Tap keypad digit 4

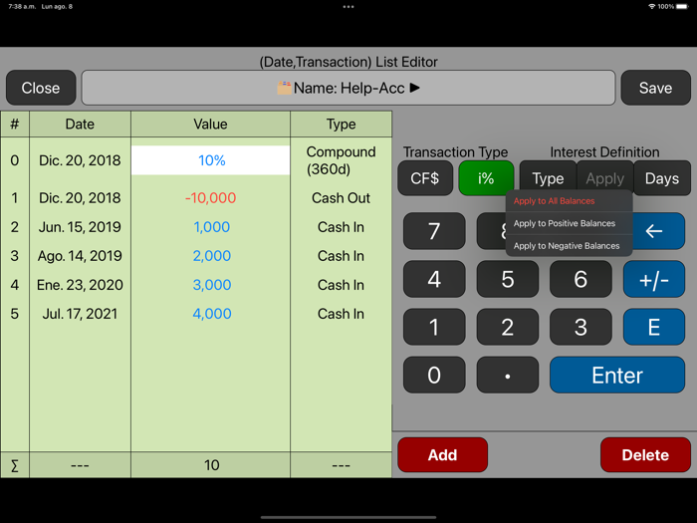pos(434,279)
